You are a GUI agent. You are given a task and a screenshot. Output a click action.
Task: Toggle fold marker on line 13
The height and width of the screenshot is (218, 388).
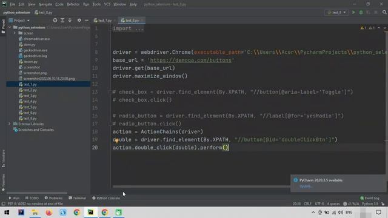(110, 92)
